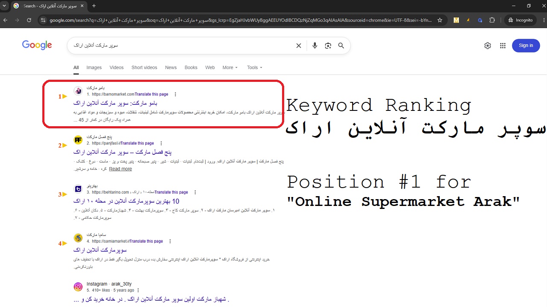Click the https://panjfasl.ir URL text

pyautogui.click(x=106, y=143)
